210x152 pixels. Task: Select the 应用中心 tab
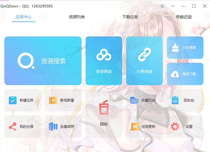click(x=23, y=17)
